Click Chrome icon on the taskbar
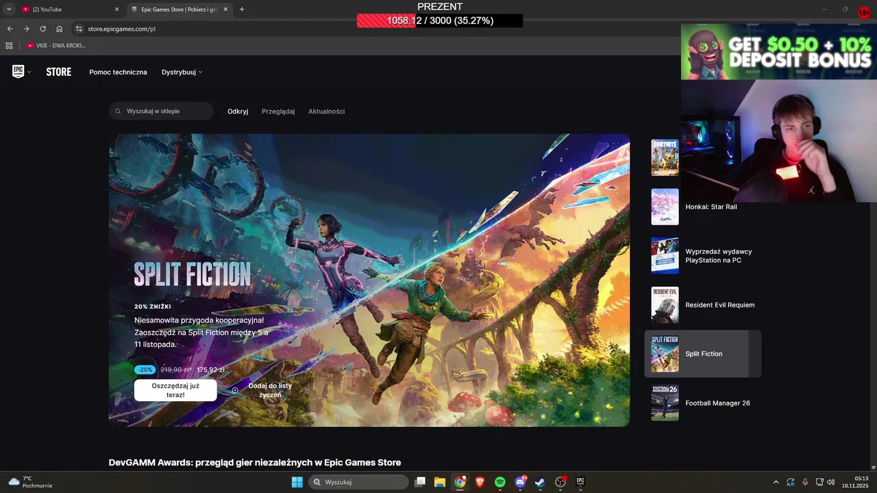The height and width of the screenshot is (493, 877). pos(460,482)
